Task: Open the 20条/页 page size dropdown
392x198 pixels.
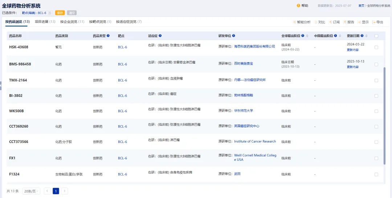Action: (x=31, y=191)
